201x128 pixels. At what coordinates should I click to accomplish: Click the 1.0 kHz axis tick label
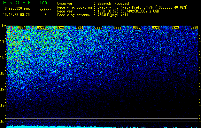[x=3, y=58]
